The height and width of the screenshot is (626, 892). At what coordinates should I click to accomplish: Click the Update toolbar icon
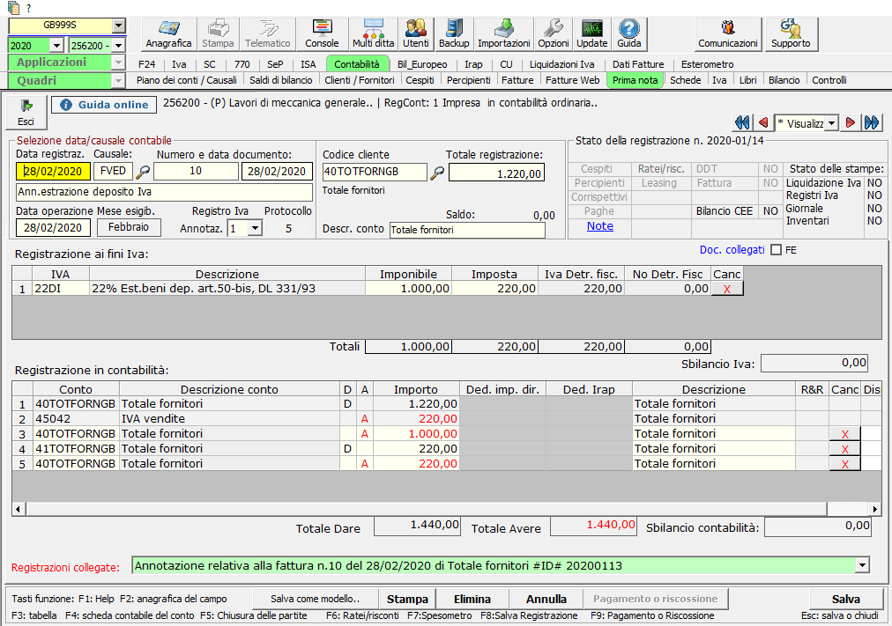click(x=591, y=34)
